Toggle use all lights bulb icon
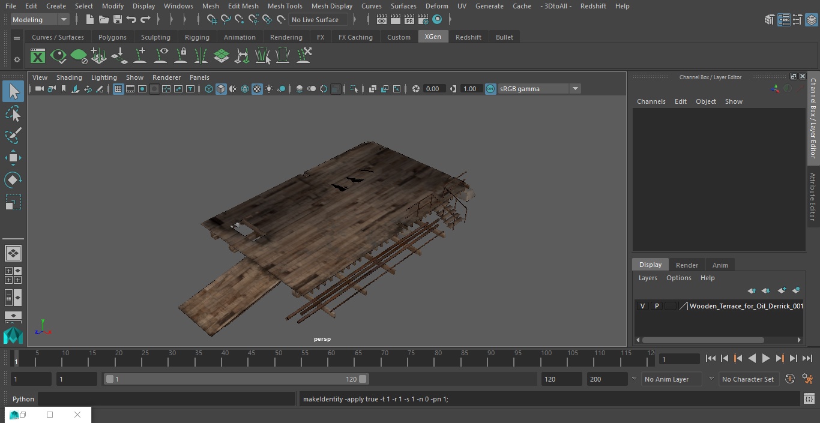 (x=269, y=89)
